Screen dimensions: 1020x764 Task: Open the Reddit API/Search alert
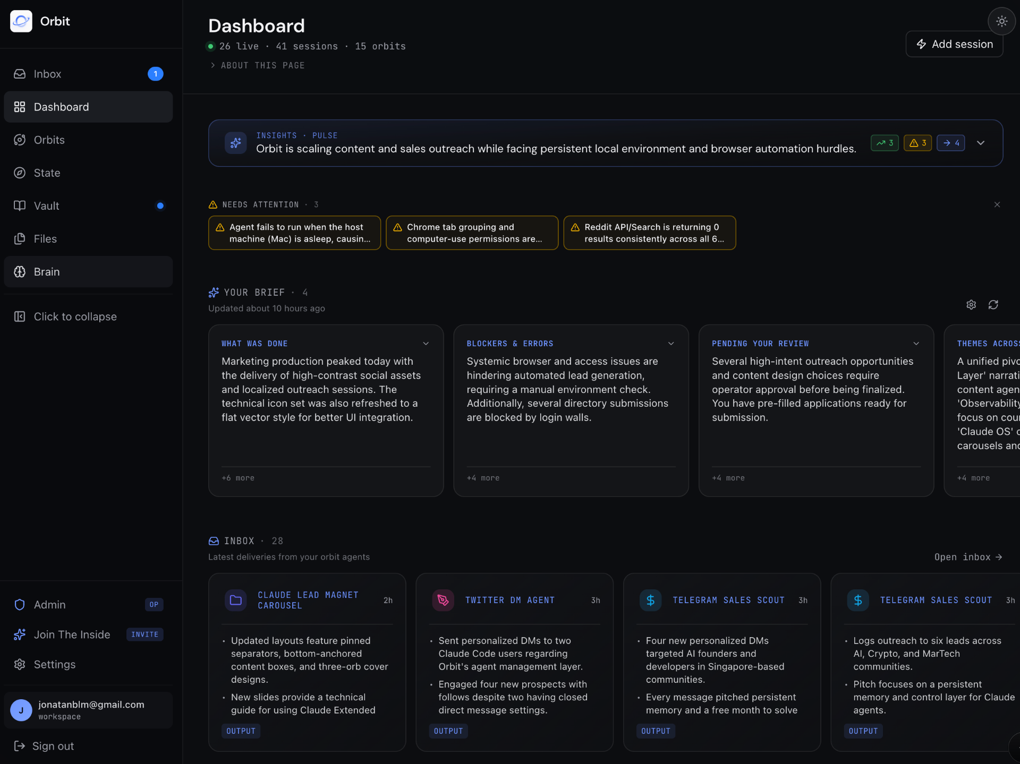649,233
